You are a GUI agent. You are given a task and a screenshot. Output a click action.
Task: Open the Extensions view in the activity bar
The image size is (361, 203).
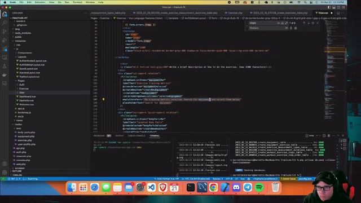[5, 49]
